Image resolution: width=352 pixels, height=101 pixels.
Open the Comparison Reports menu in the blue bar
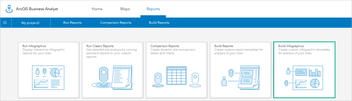(x=116, y=23)
